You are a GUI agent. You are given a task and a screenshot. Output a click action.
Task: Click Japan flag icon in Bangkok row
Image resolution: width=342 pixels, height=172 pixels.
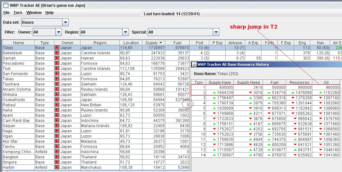57,157
